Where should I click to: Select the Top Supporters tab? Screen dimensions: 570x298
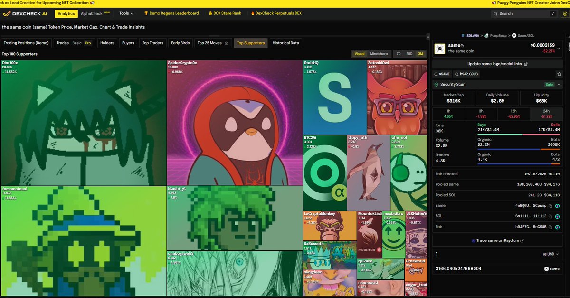(251, 43)
